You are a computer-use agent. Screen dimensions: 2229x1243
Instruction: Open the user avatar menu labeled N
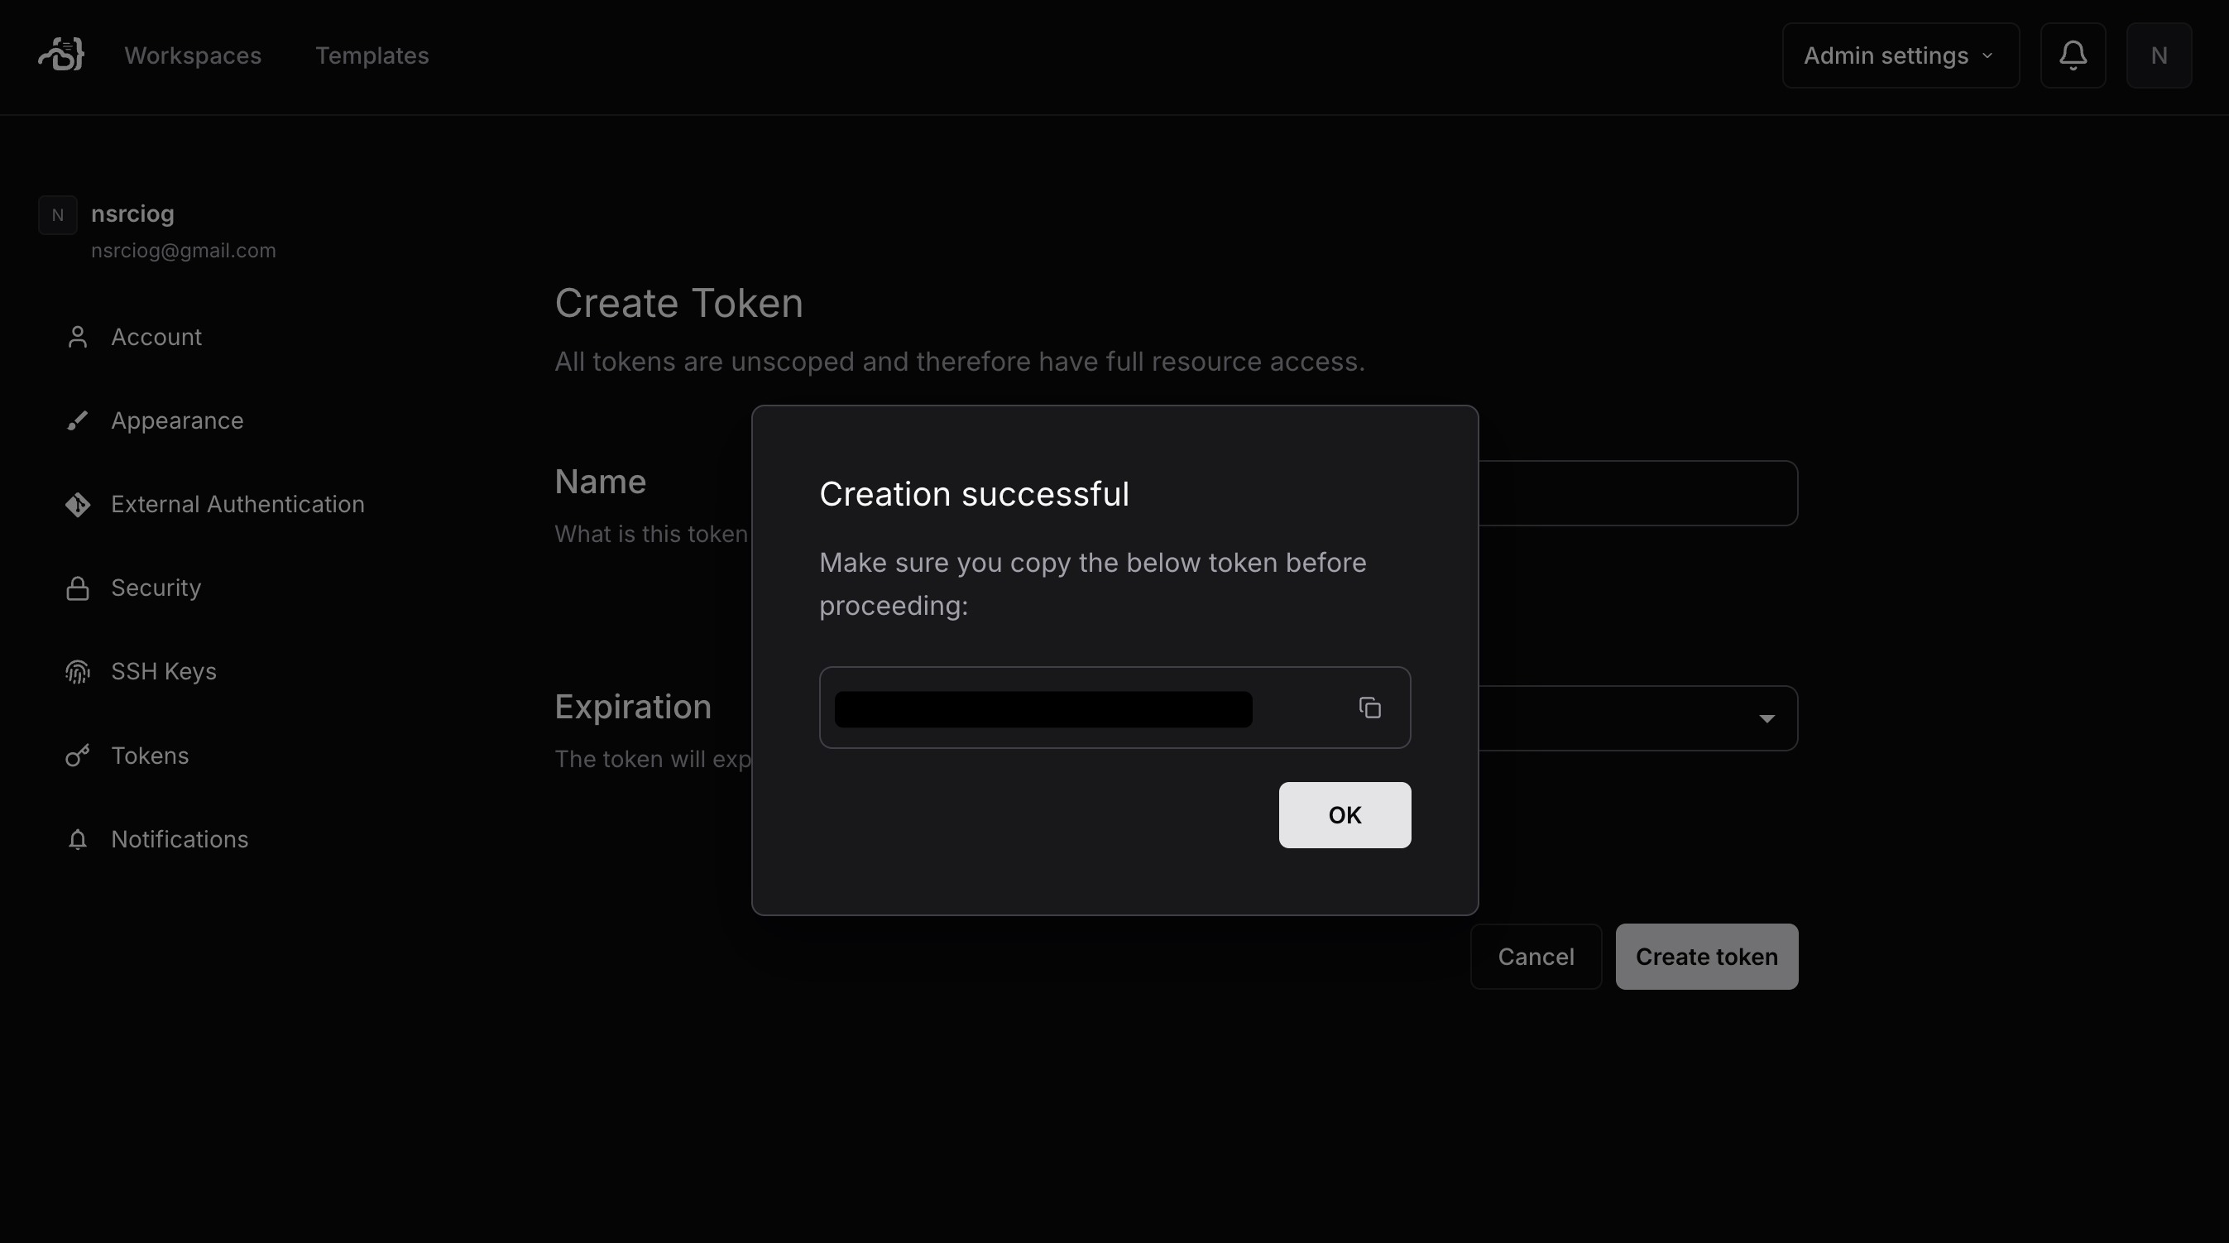point(2159,55)
